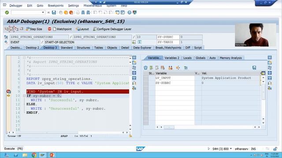Click the source editor vertical scroll down arrow
The height and width of the screenshot is (158, 282).
(130, 129)
